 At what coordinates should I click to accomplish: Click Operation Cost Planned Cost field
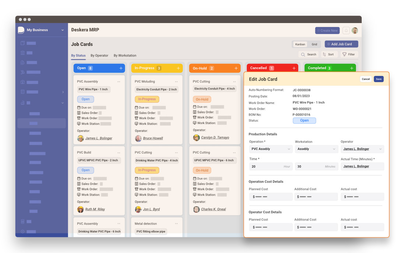271,197
